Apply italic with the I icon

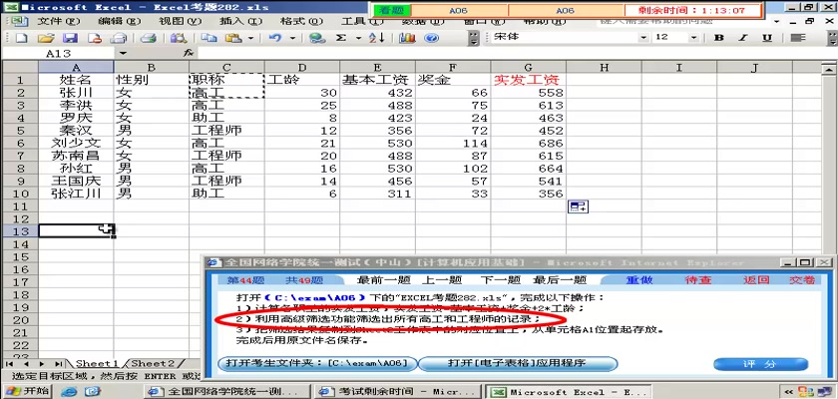click(x=743, y=37)
